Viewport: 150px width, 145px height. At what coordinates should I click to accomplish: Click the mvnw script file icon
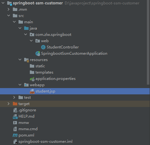pos(15,123)
